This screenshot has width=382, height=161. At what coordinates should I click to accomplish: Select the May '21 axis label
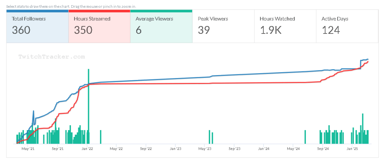point(28,149)
